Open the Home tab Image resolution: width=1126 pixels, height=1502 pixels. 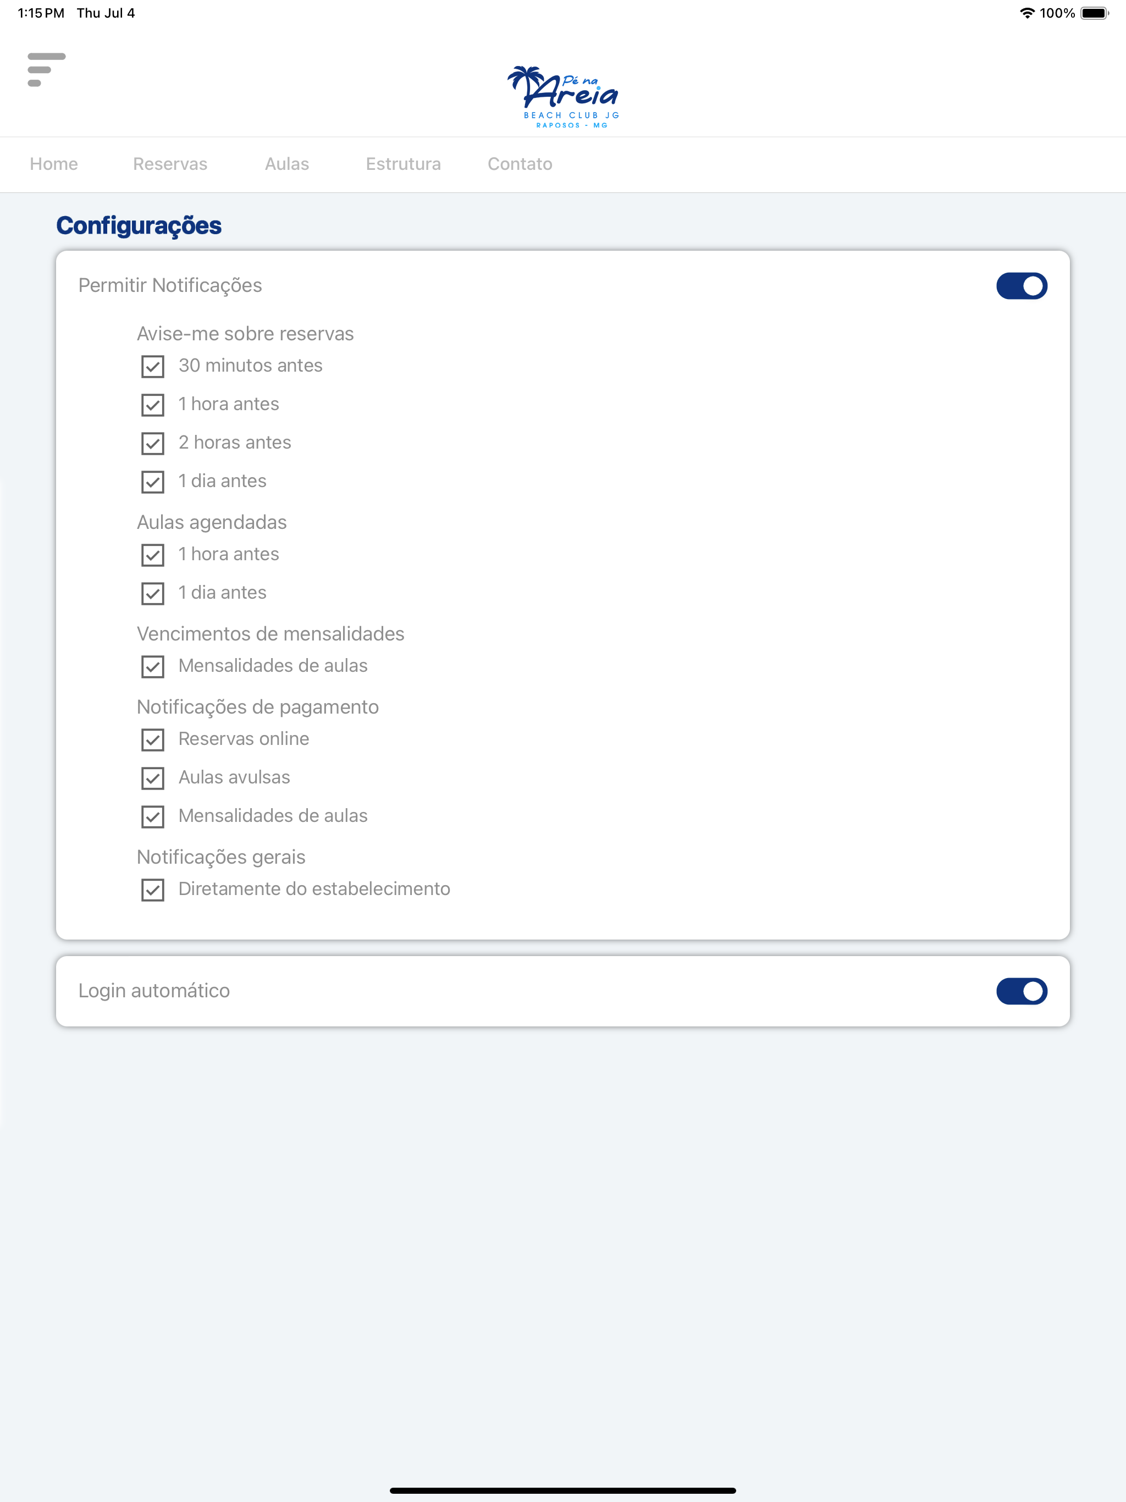pos(54,164)
